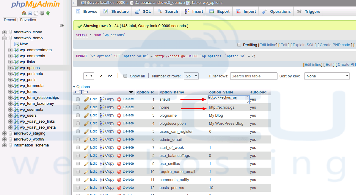Open the Favorites tables list

click(x=28, y=20)
